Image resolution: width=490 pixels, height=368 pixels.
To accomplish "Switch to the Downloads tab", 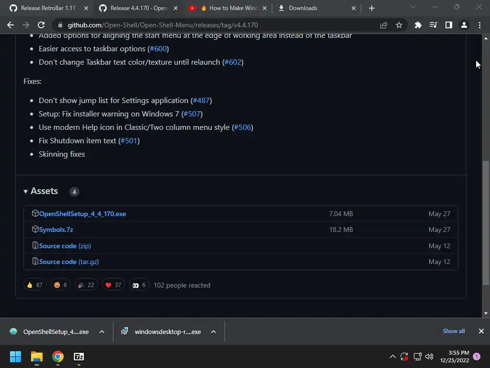I will pyautogui.click(x=316, y=8).
